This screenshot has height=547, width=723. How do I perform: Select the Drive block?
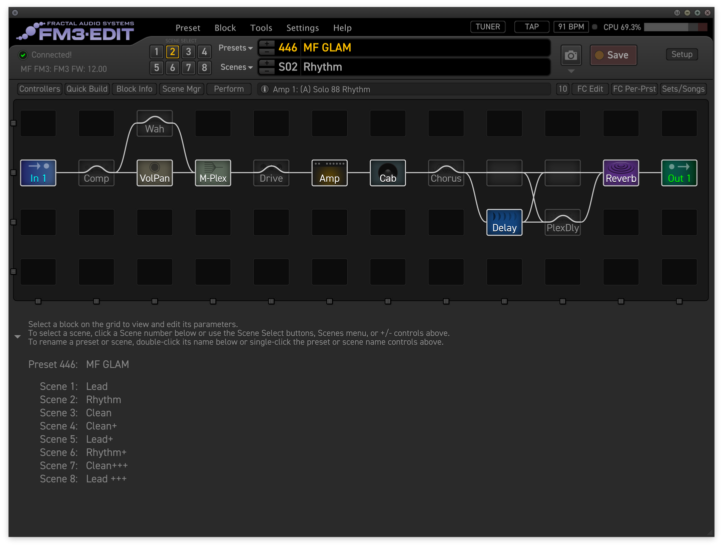[x=271, y=173]
